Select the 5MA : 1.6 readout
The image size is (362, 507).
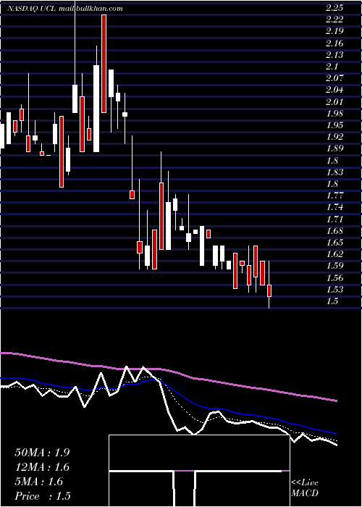[x=39, y=482]
